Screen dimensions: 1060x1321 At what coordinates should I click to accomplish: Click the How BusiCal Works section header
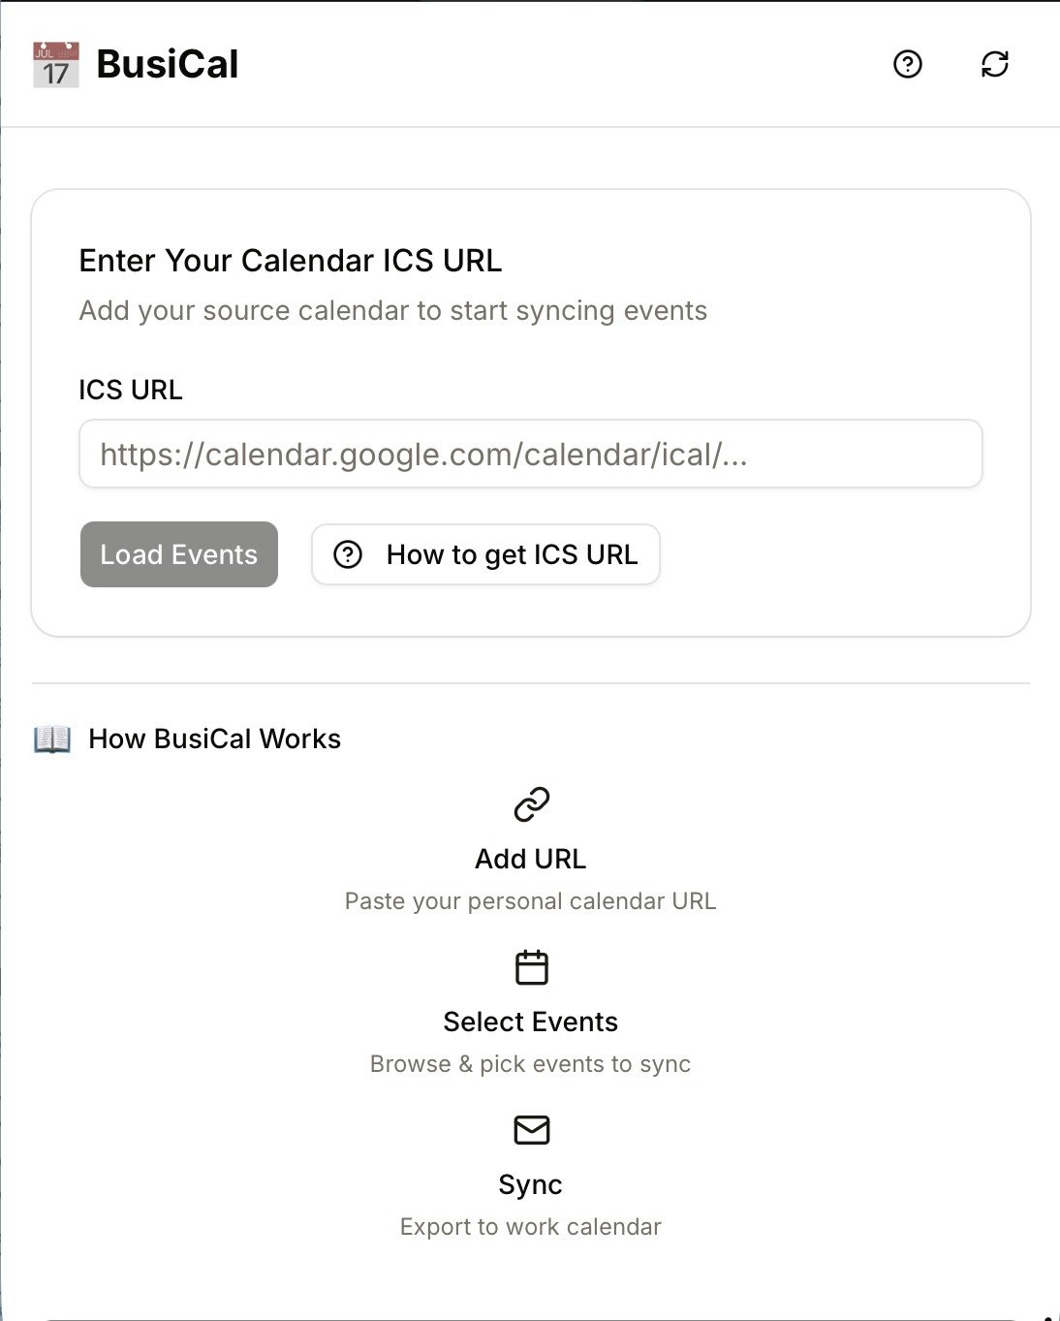pyautogui.click(x=214, y=739)
